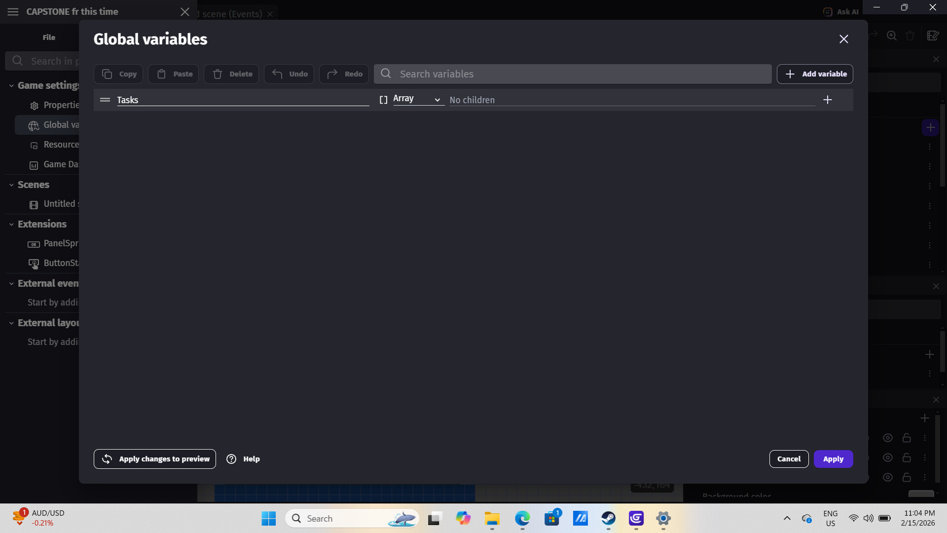Add a child to the Tasks array

[x=828, y=100]
